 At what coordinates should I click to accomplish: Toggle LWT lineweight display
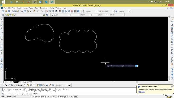(70, 97)
